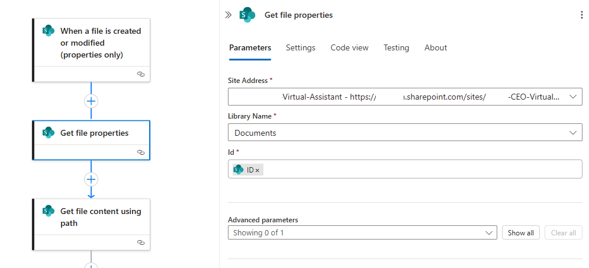
Task: Click the connection link icon on trigger card
Action: click(x=140, y=74)
